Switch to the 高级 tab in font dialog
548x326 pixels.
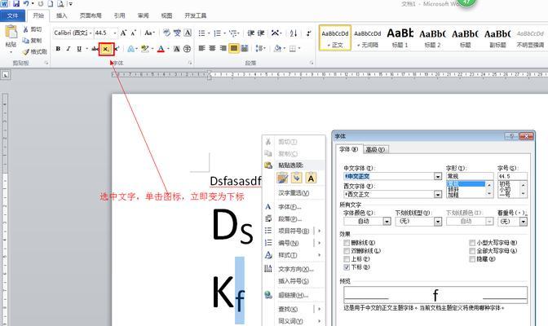click(x=376, y=149)
